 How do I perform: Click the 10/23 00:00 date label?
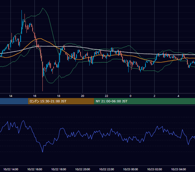click(x=130, y=169)
